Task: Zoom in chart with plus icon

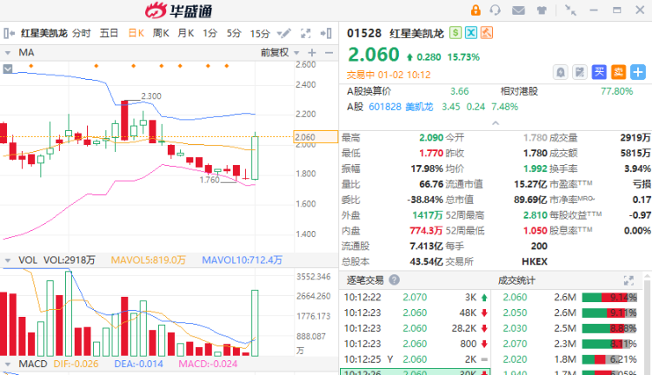Action: click(312, 53)
